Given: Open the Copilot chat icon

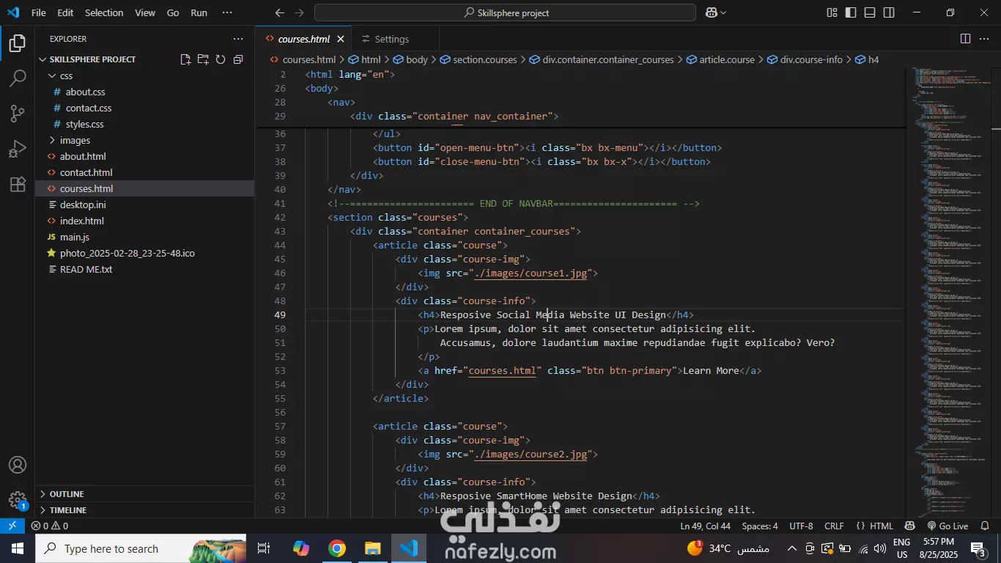Looking at the screenshot, I should click(711, 12).
